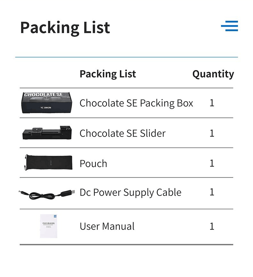
Task: Click quantity value for User Manual row
Action: (212, 226)
